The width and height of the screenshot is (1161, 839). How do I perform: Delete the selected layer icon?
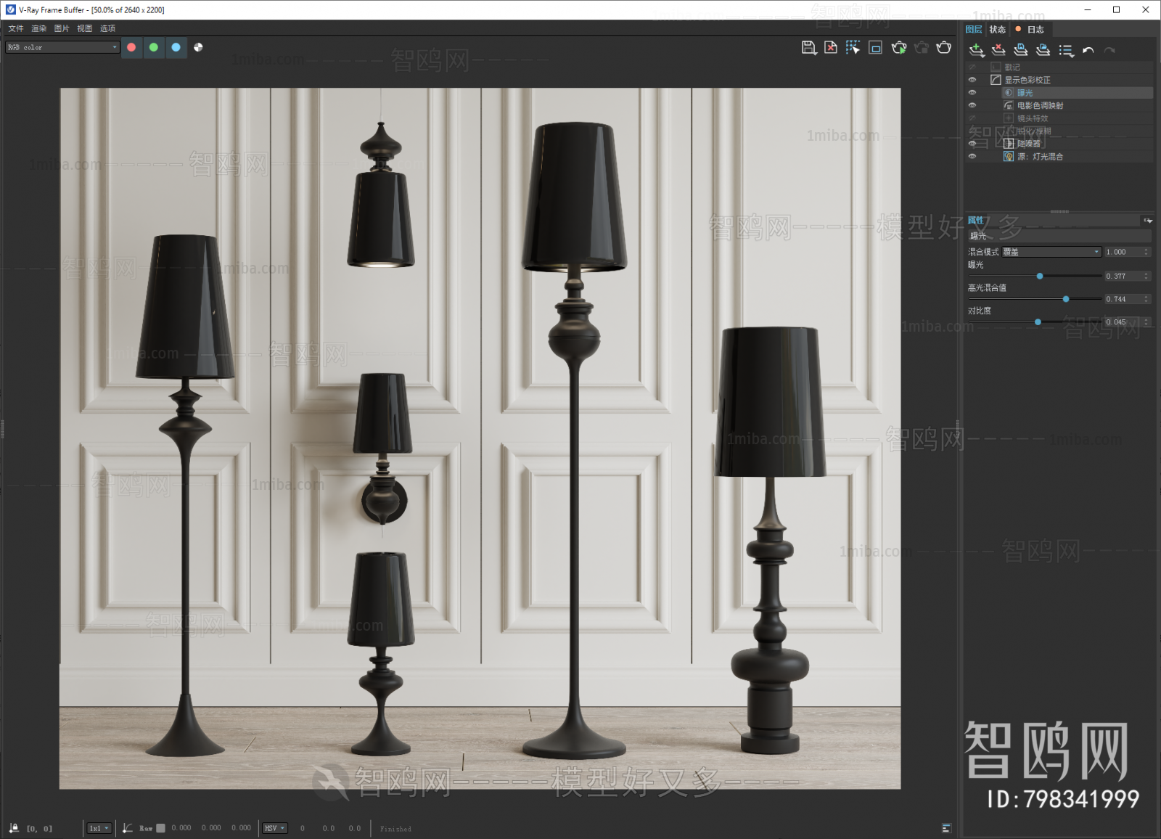[x=999, y=50]
